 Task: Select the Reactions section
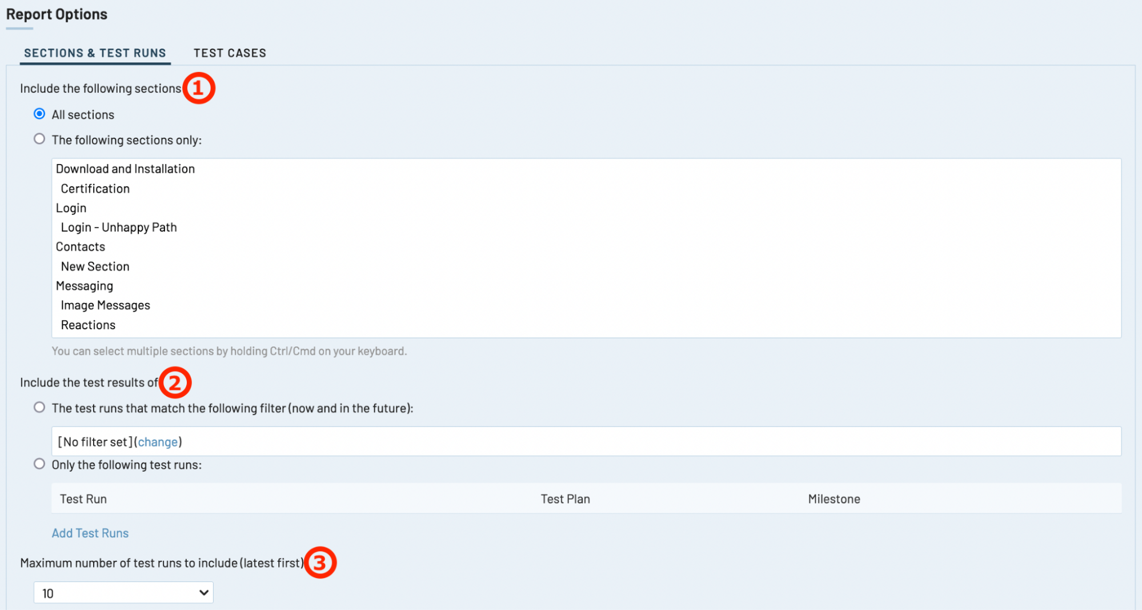tap(89, 325)
